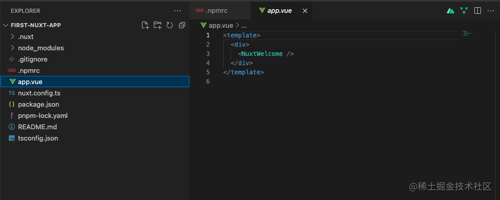Click the New Folder icon in Explorer

click(157, 26)
